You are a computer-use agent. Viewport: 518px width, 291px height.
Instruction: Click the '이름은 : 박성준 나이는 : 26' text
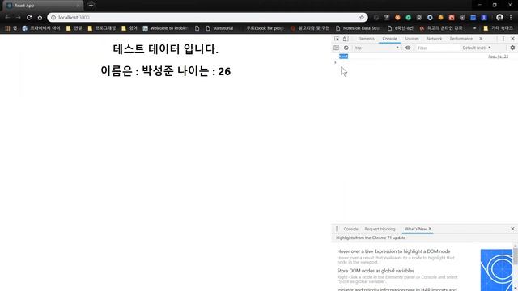(165, 71)
